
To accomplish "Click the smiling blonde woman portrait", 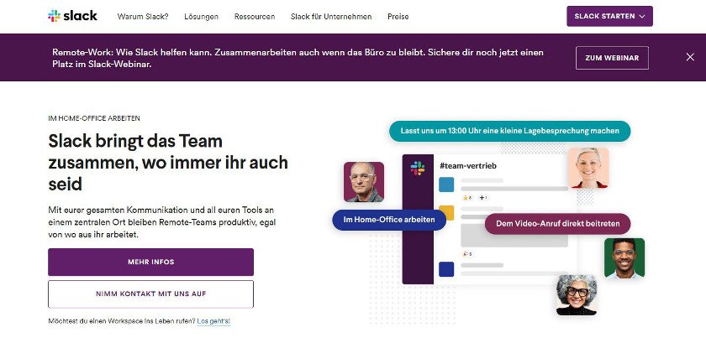I will pyautogui.click(x=588, y=168).
